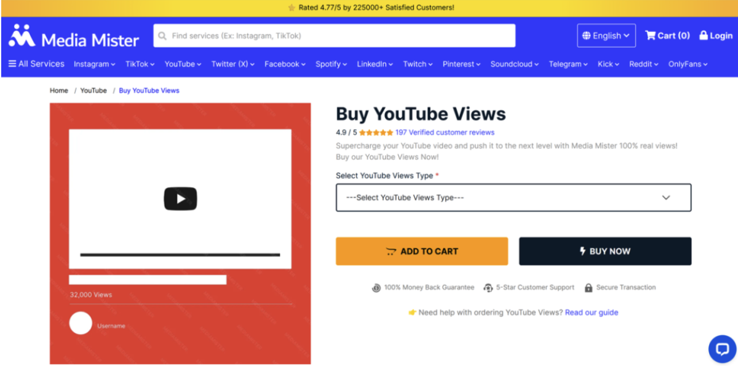Screen dimensions: 738x366
Task: Open the shopping cart icon
Action: (650, 36)
